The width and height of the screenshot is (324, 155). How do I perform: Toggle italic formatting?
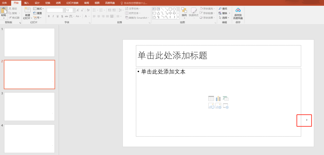(x=53, y=16)
